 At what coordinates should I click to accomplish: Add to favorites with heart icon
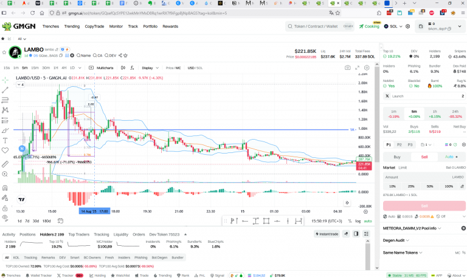pyautogui.click(x=5, y=151)
